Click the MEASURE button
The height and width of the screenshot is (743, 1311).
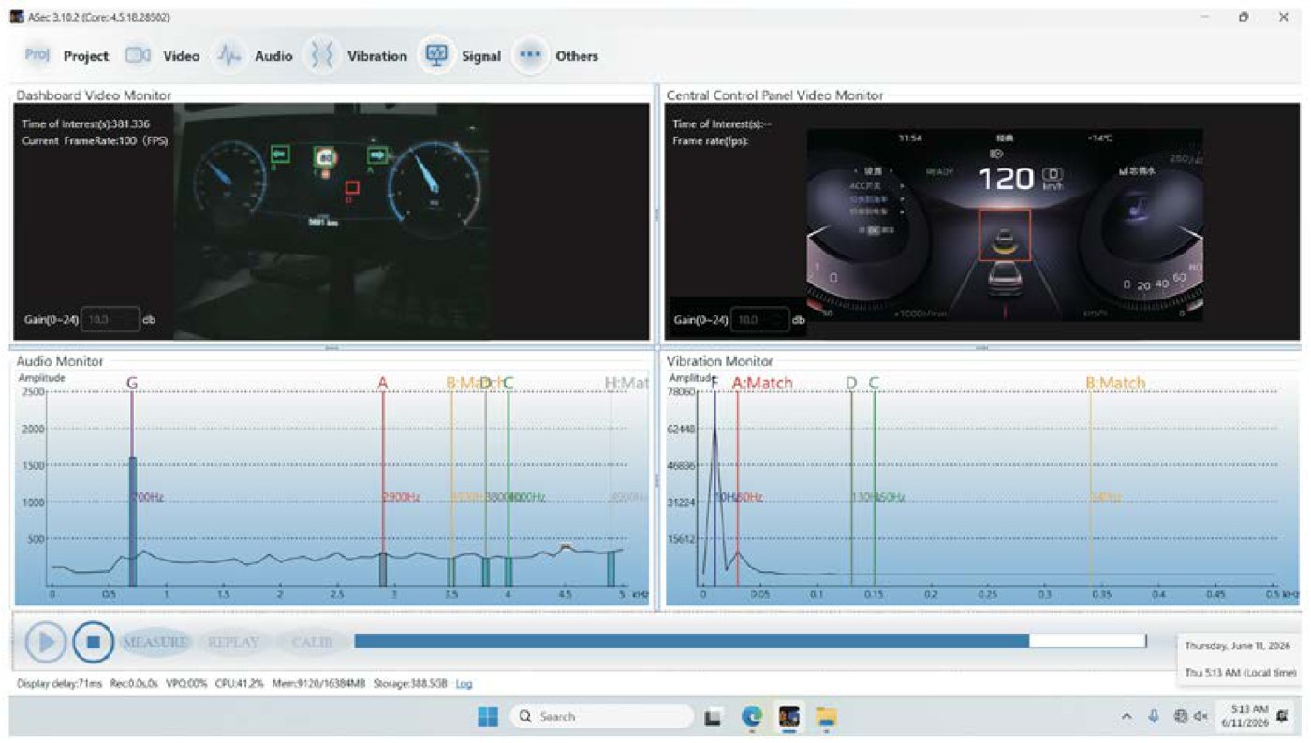click(155, 642)
